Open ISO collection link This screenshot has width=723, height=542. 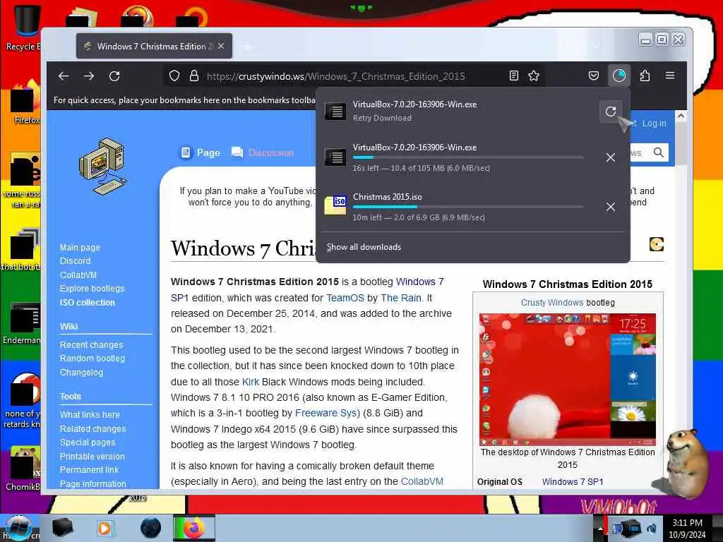(x=87, y=302)
